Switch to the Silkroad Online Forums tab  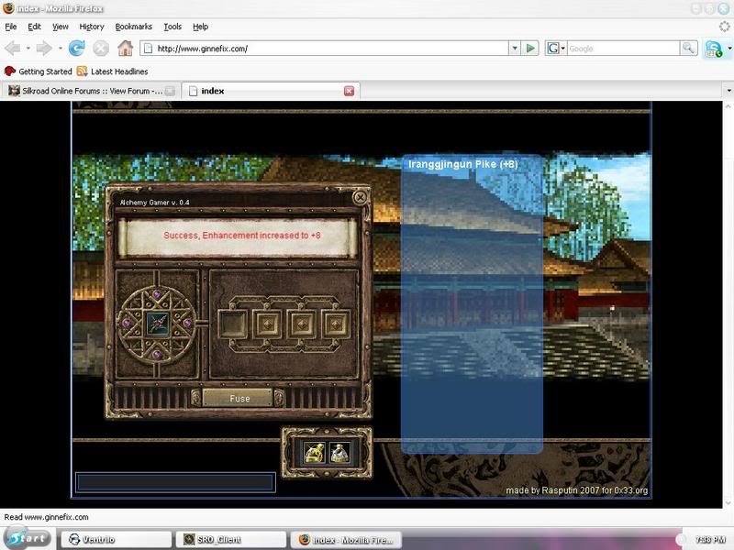pos(87,91)
